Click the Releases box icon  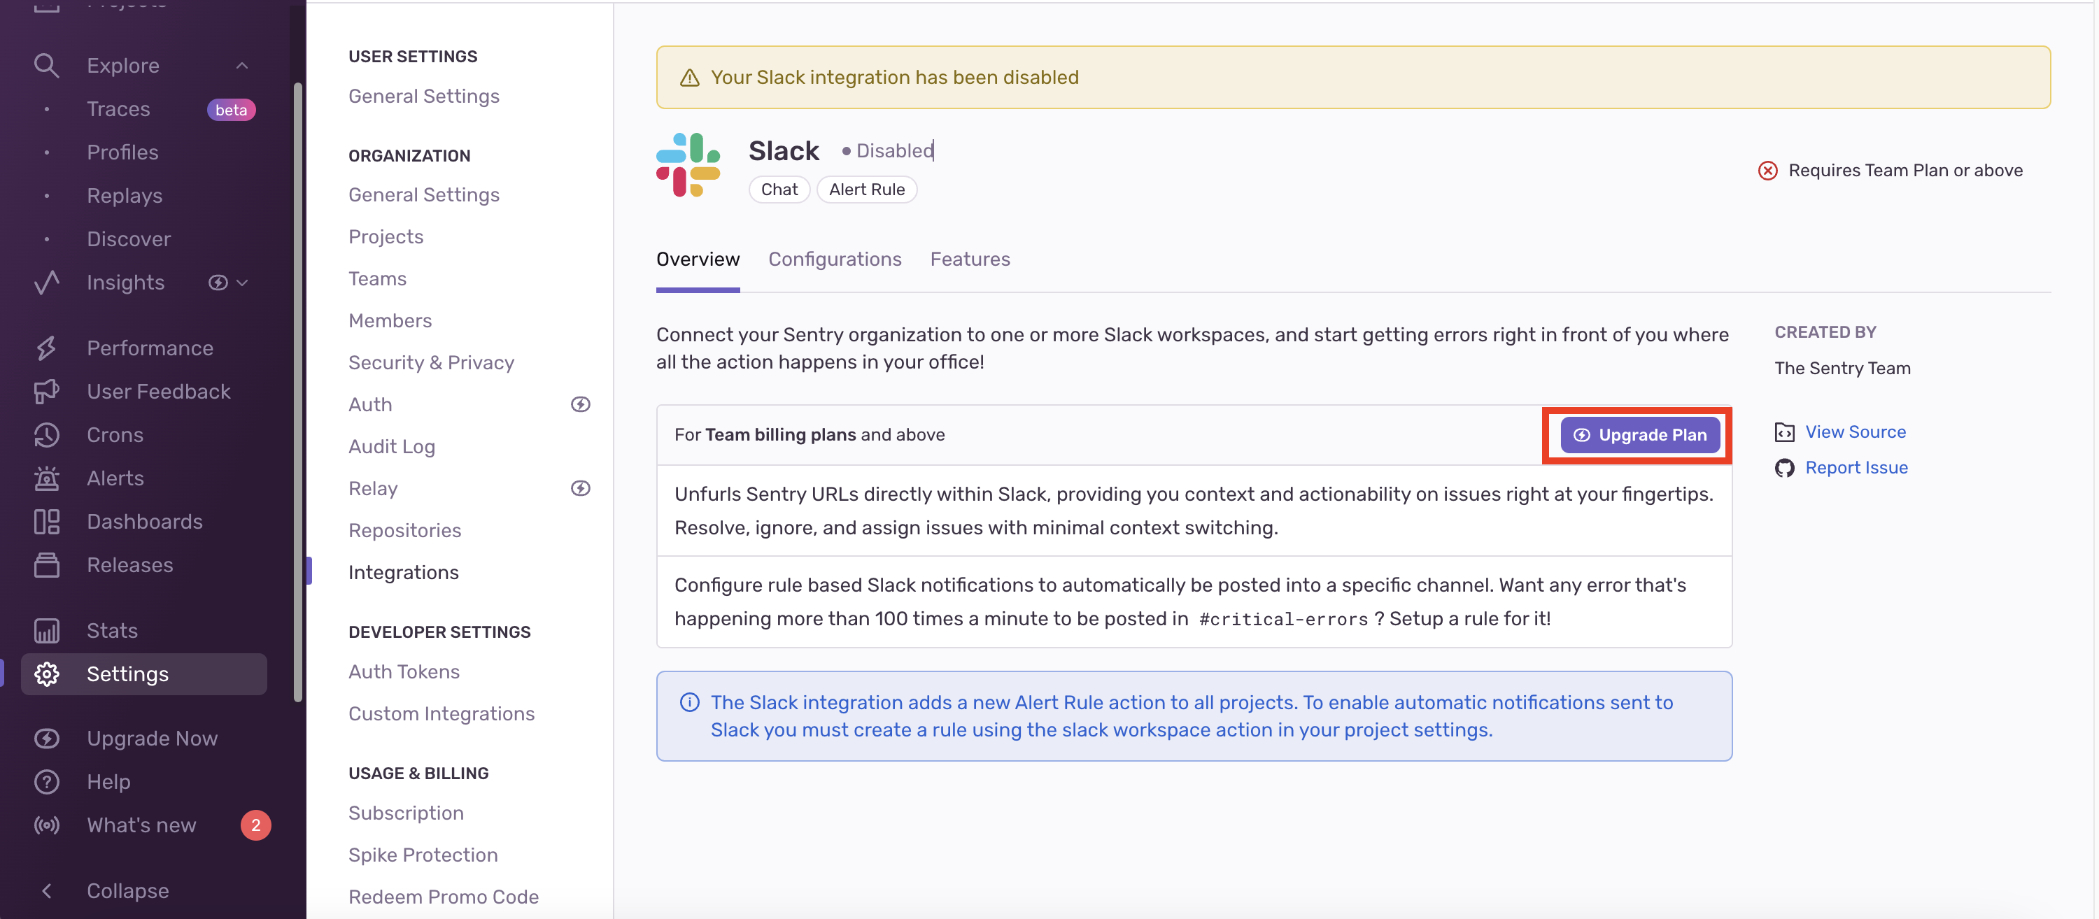point(46,564)
